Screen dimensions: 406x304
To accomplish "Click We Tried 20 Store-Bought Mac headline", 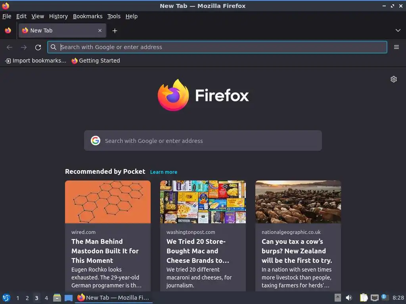I will click(198, 251).
